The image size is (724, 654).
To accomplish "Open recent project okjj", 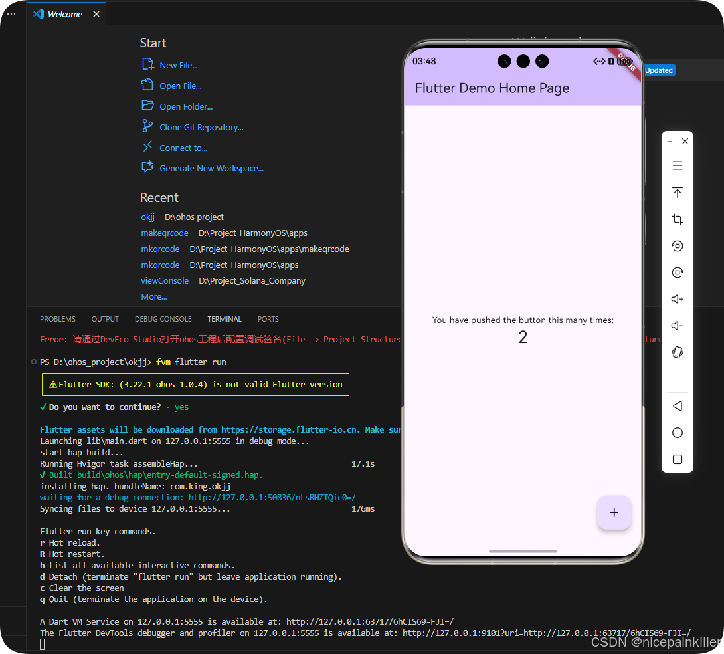I will click(x=147, y=217).
